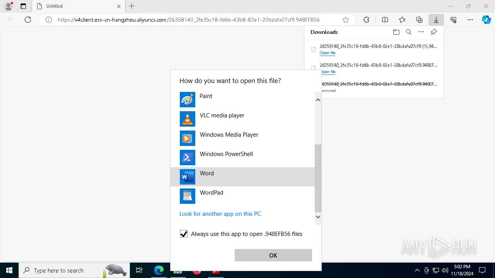The image size is (495, 278).
Task: Pin the Downloads panel
Action: tap(434, 32)
